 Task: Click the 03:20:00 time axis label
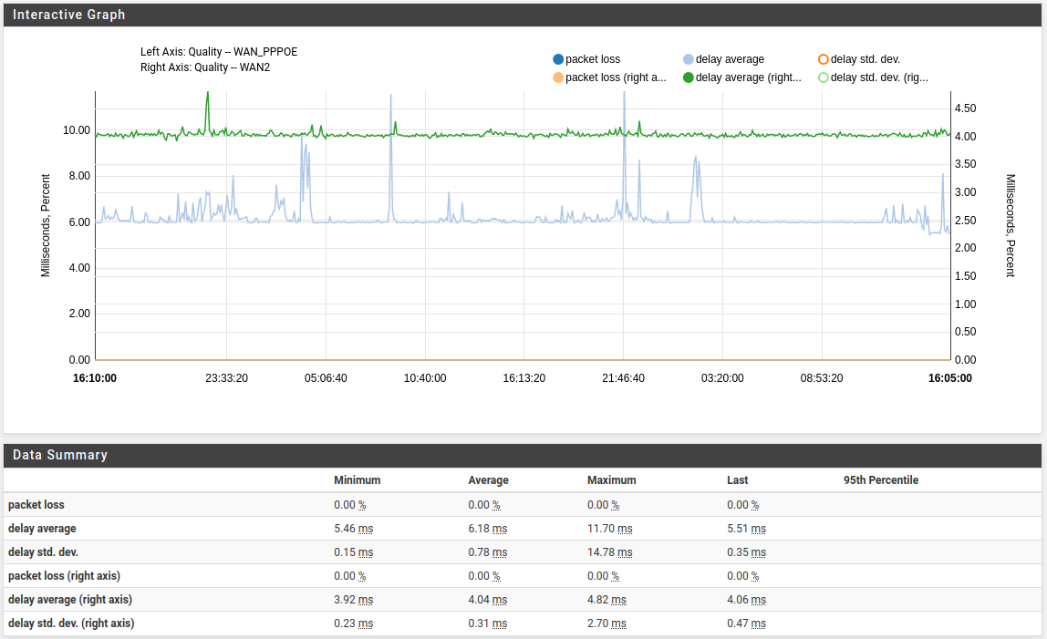(722, 378)
